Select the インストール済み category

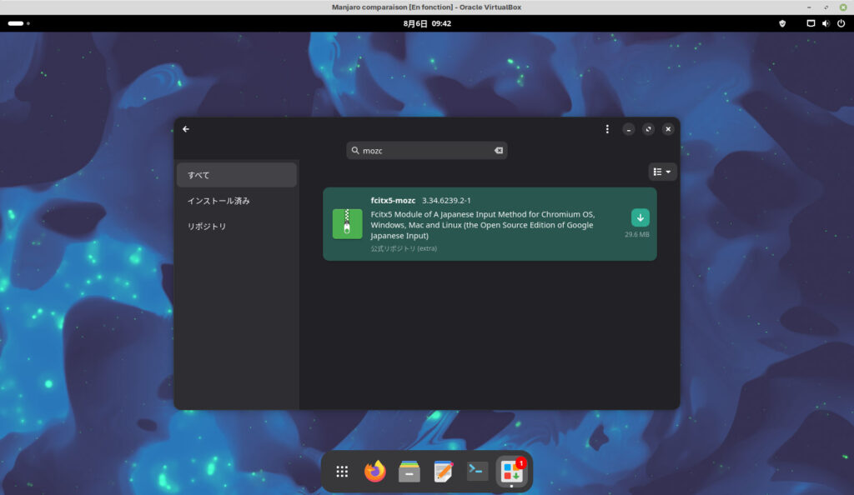236,201
